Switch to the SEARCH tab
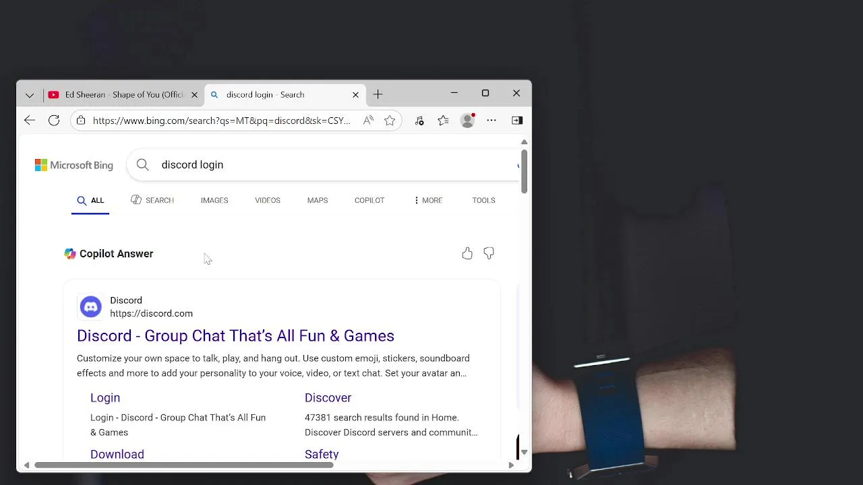Screen dimensions: 863x485 152,200
